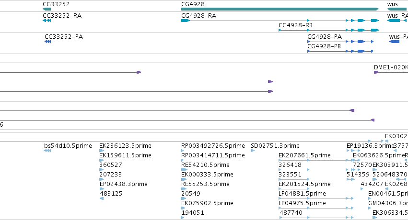Select the EK207661.5prime spliced EST
408x220 pixels.
(313, 160)
